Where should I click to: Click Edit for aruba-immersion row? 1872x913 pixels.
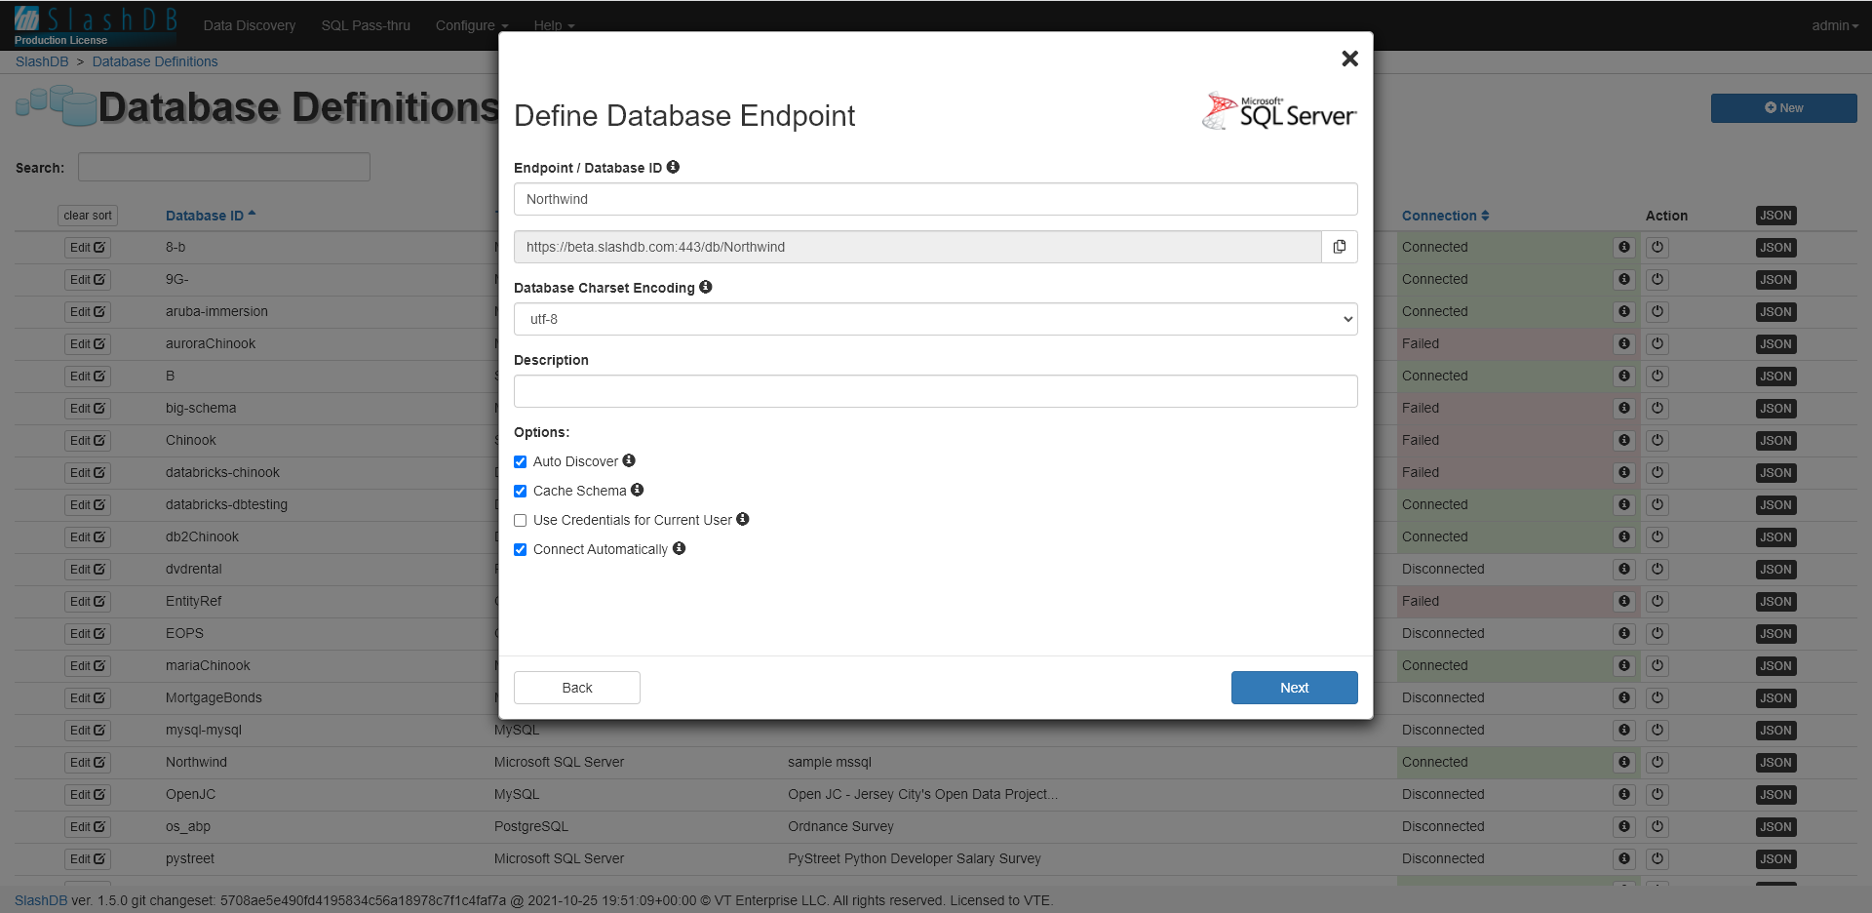coord(88,312)
